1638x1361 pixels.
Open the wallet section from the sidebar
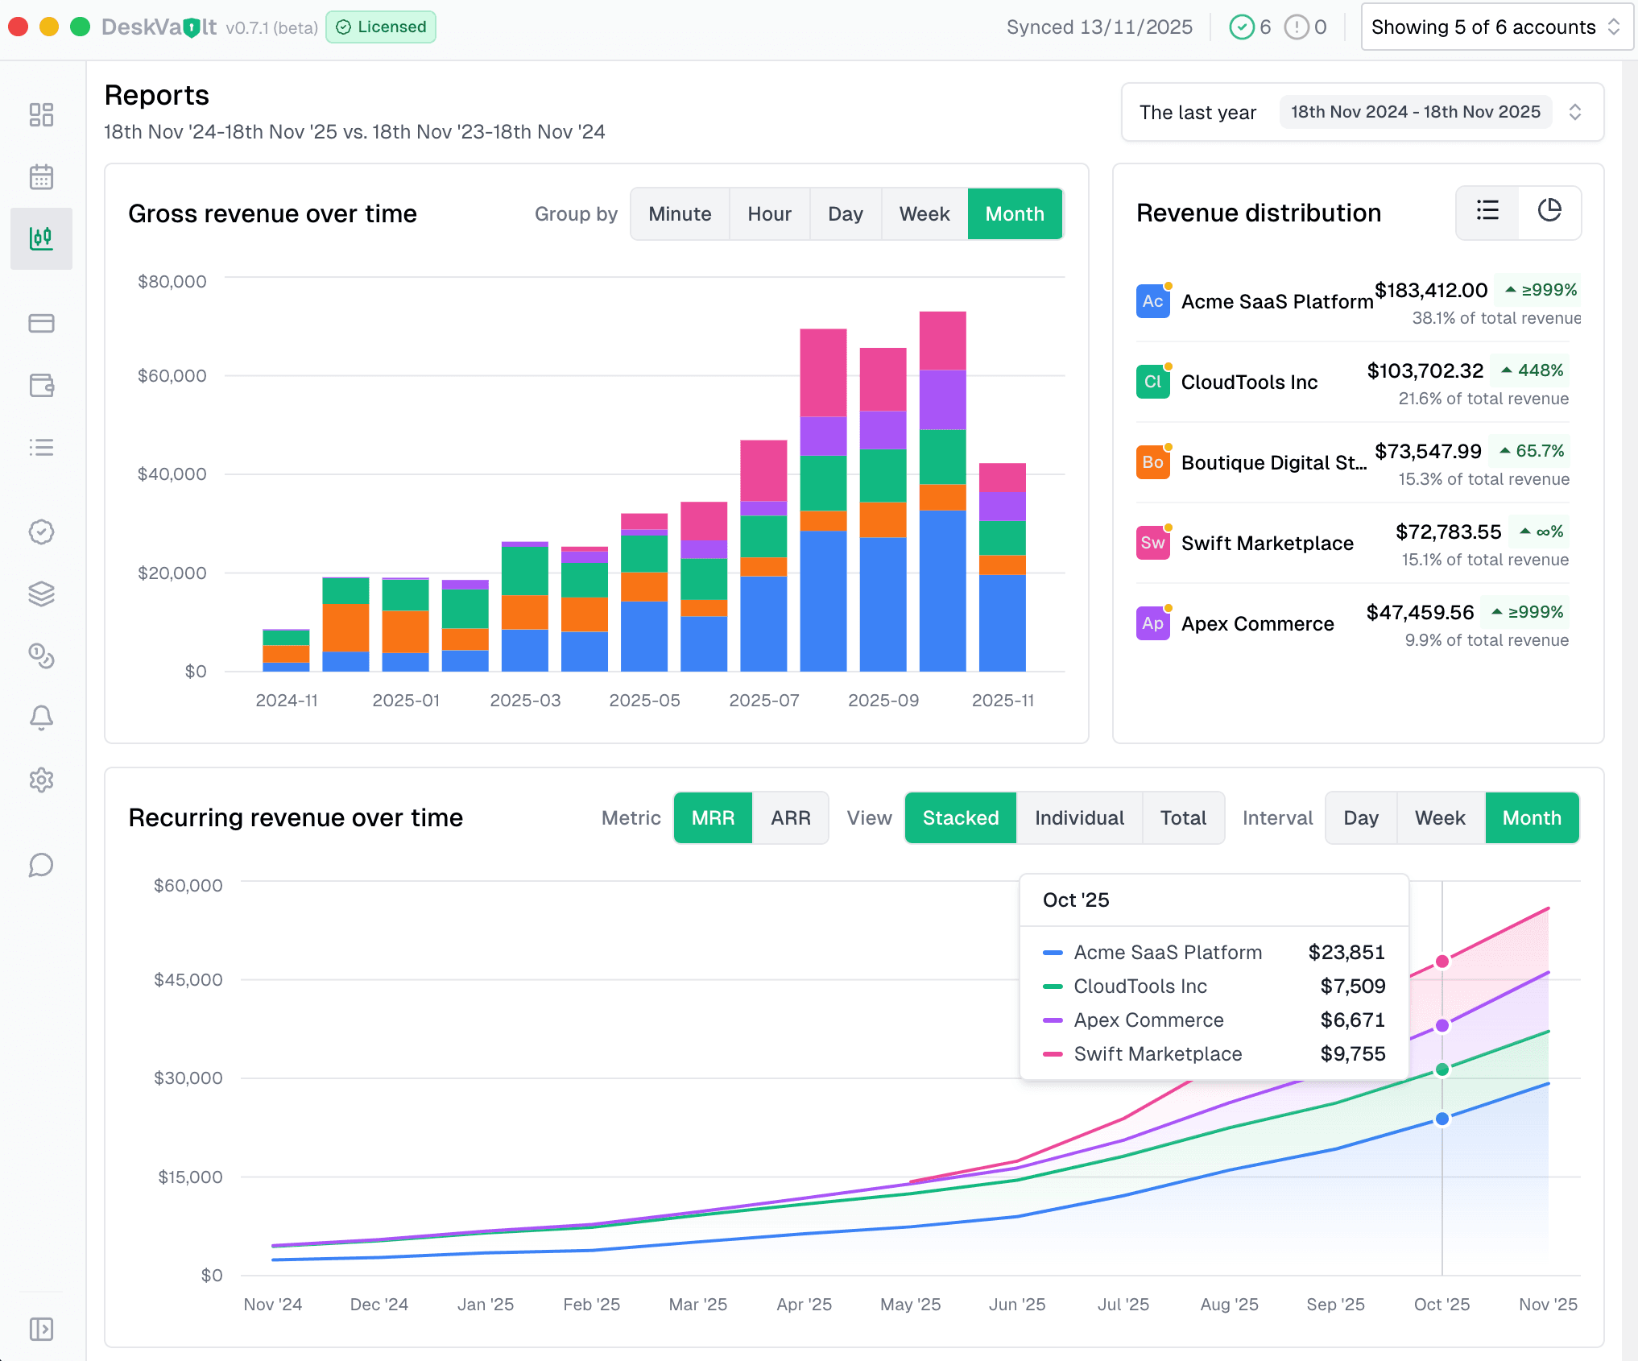click(x=41, y=385)
